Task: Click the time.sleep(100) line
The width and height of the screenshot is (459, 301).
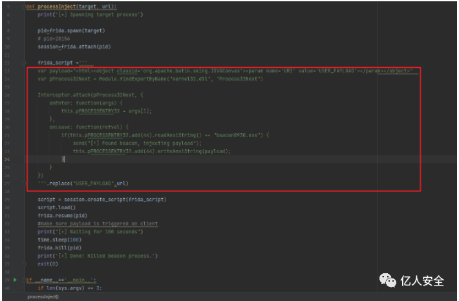Action: pyautogui.click(x=59, y=240)
